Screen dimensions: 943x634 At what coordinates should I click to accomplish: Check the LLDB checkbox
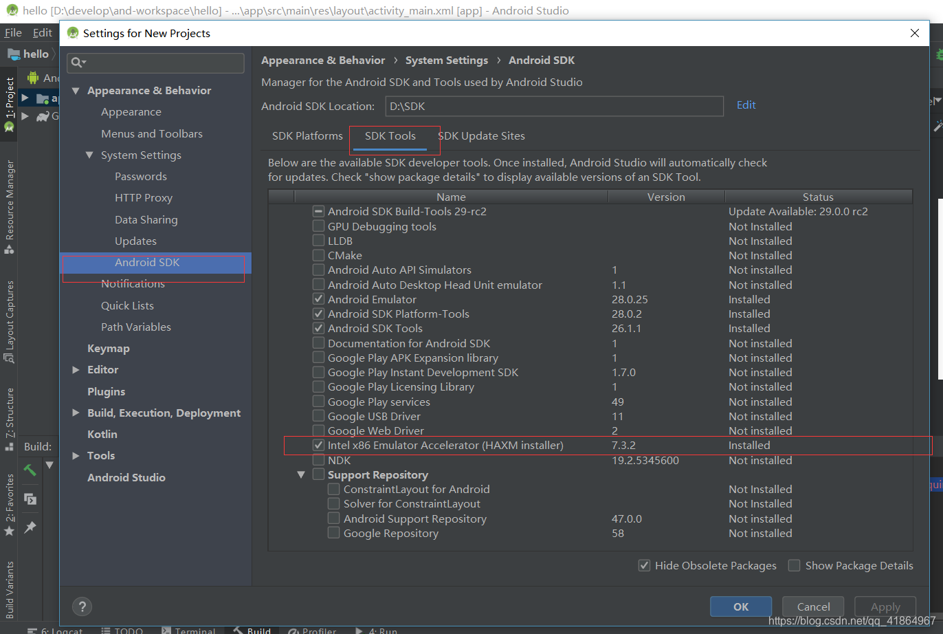(x=318, y=241)
